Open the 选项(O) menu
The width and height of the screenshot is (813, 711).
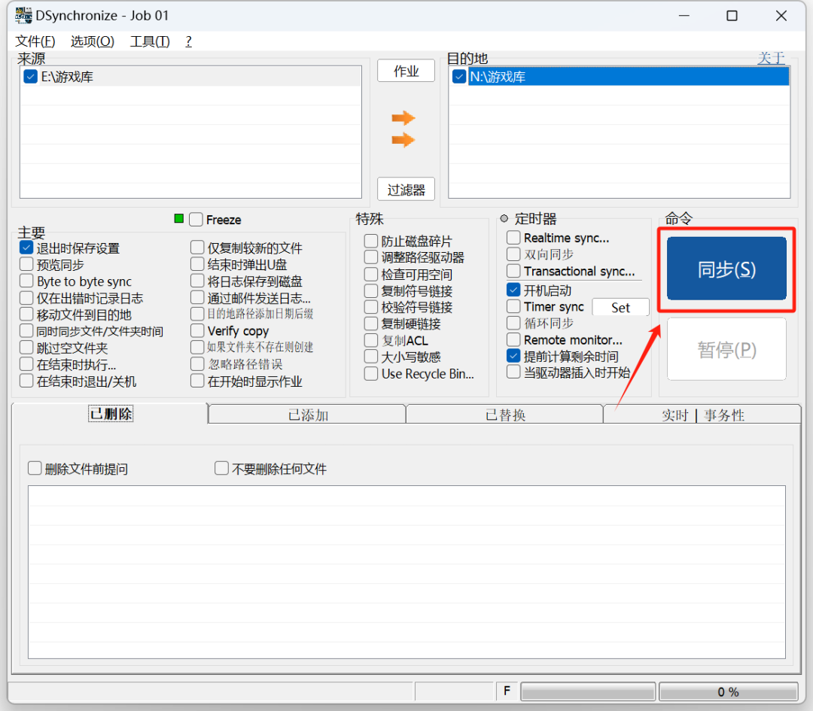93,41
